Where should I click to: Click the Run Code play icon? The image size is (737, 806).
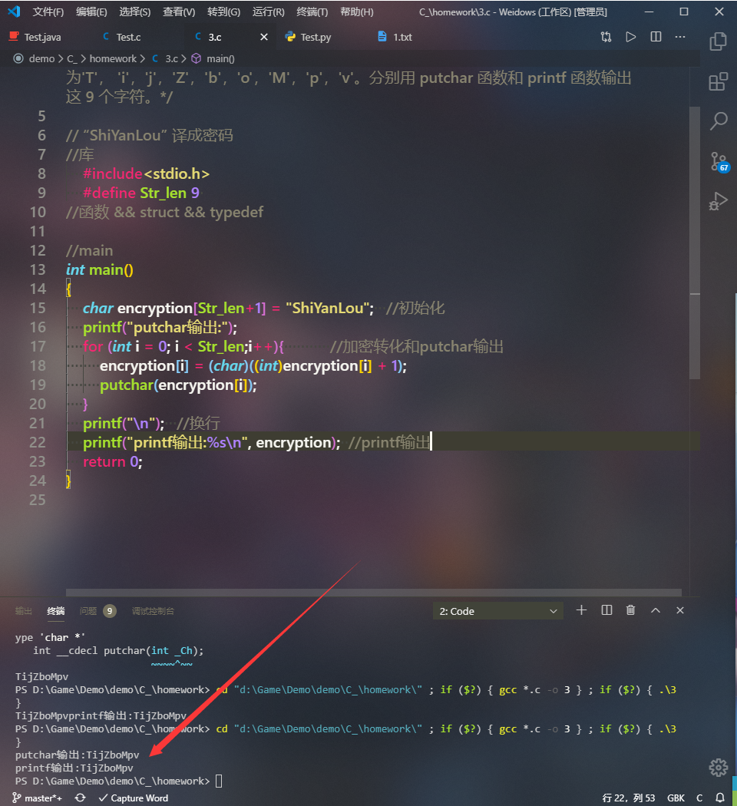[x=630, y=37]
